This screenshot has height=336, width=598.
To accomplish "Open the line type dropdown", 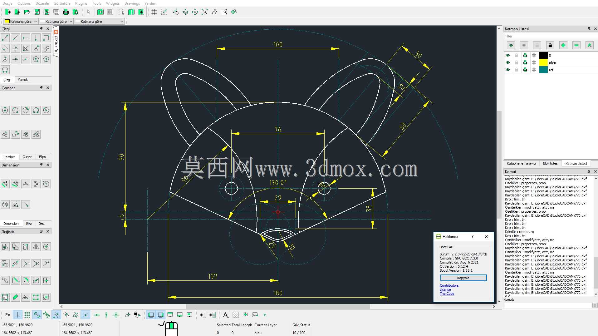I will [99, 22].
